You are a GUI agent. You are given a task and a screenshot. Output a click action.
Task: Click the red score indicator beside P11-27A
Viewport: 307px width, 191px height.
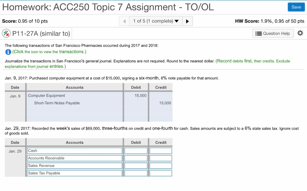[7, 33]
